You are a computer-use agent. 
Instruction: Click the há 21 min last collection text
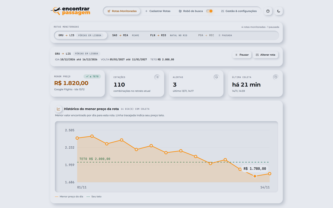click(246, 85)
